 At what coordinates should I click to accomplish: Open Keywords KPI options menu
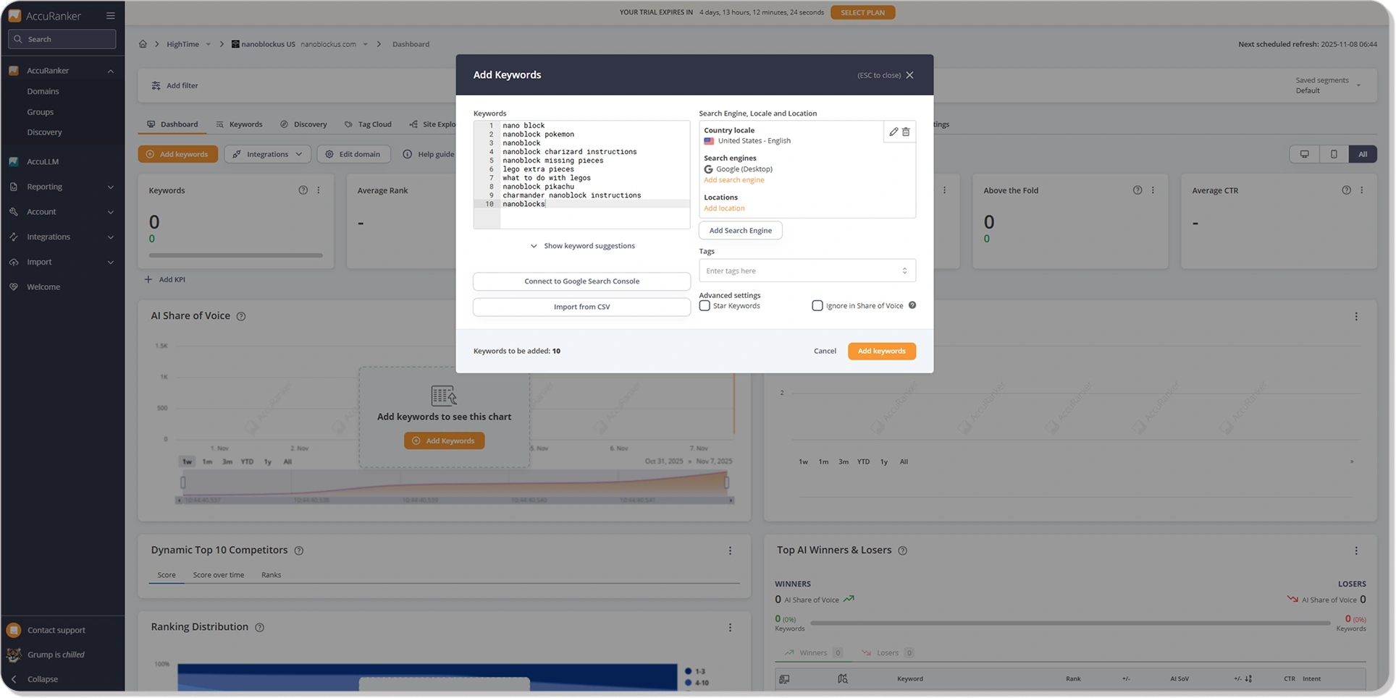click(x=319, y=190)
